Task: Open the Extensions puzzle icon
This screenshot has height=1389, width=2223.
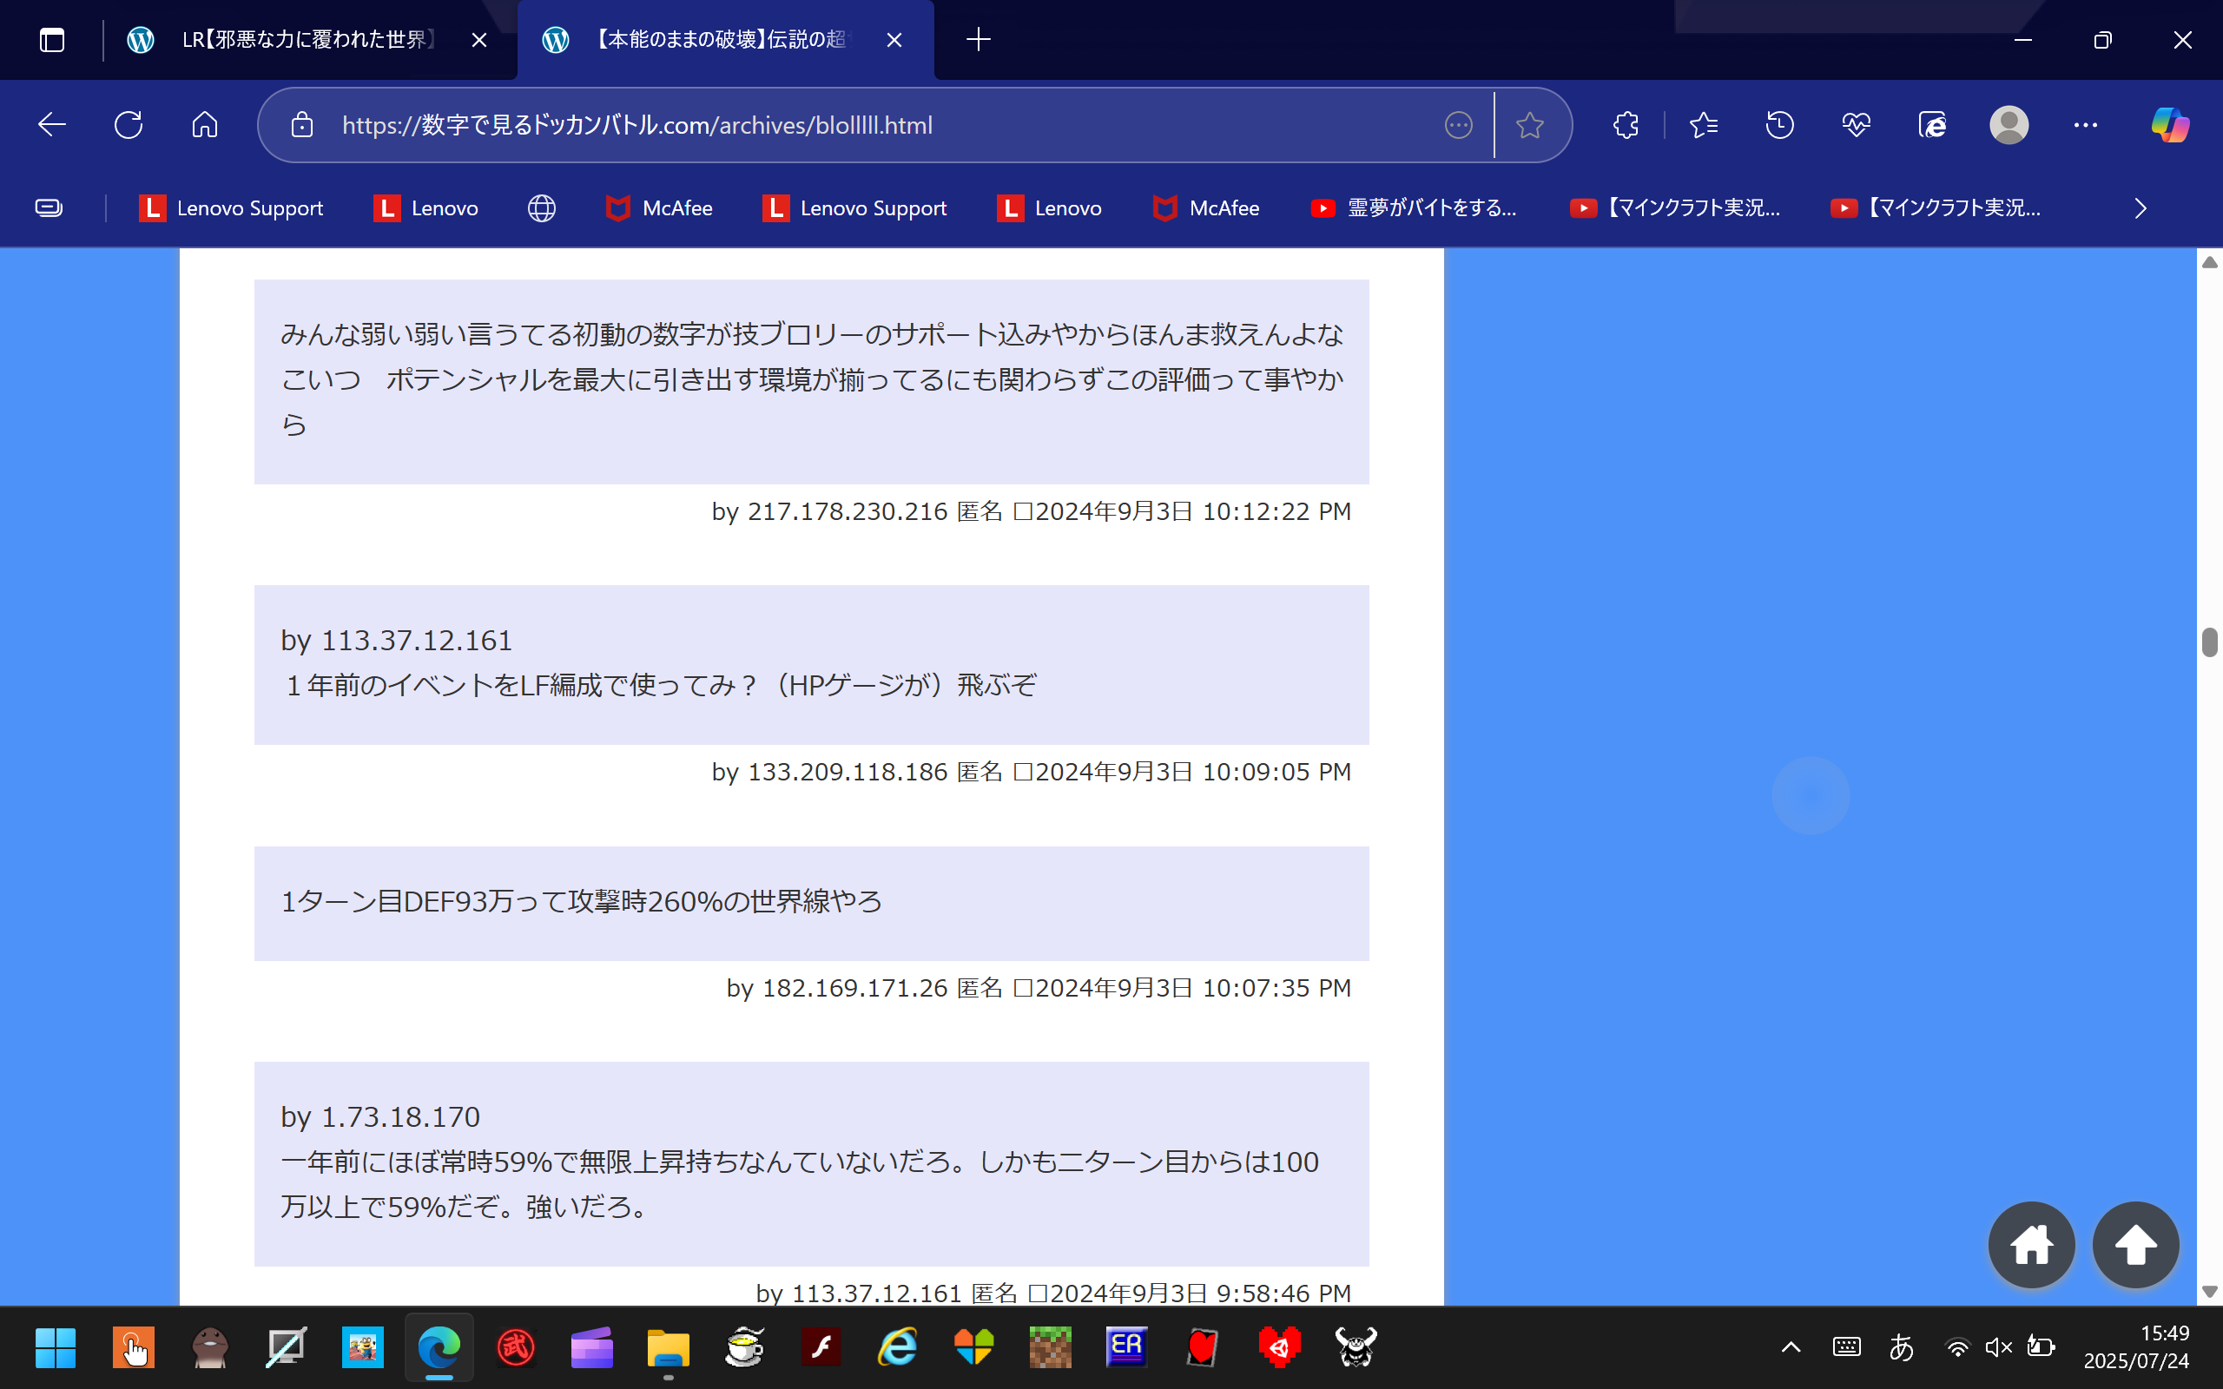Action: (x=1626, y=125)
